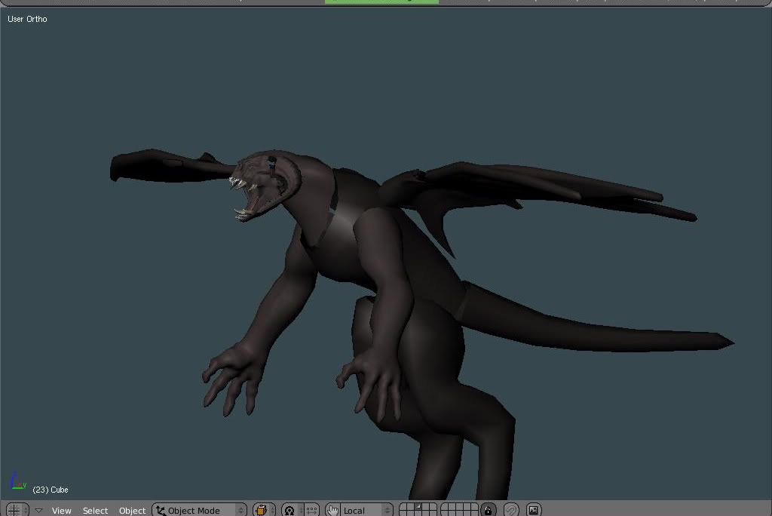Toggle the 3D manipulator hand icon
Image resolution: width=772 pixels, height=516 pixels.
332,511
